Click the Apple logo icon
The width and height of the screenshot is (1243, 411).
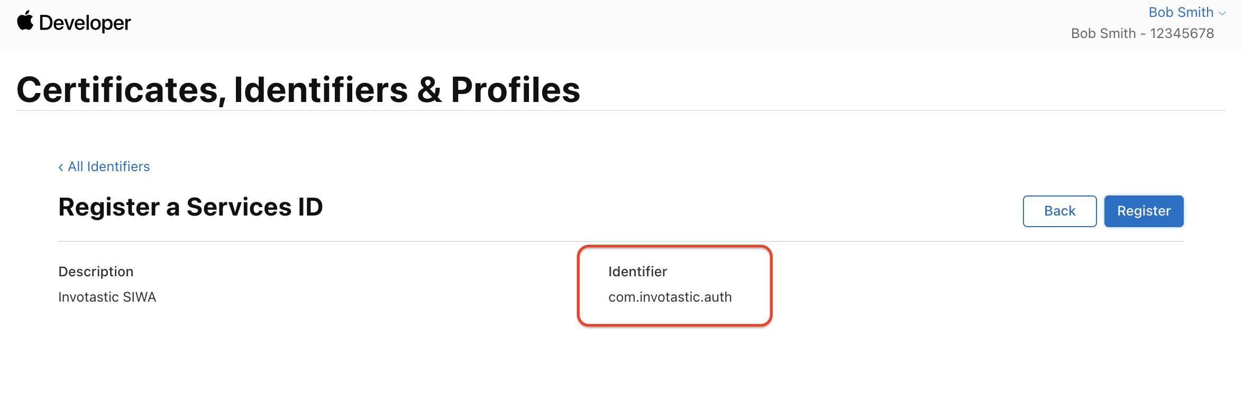pos(25,22)
